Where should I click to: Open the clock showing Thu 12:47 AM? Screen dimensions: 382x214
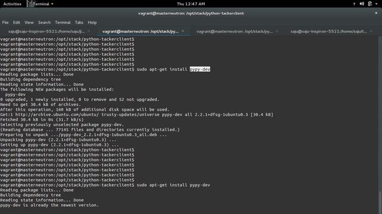tap(191, 4)
